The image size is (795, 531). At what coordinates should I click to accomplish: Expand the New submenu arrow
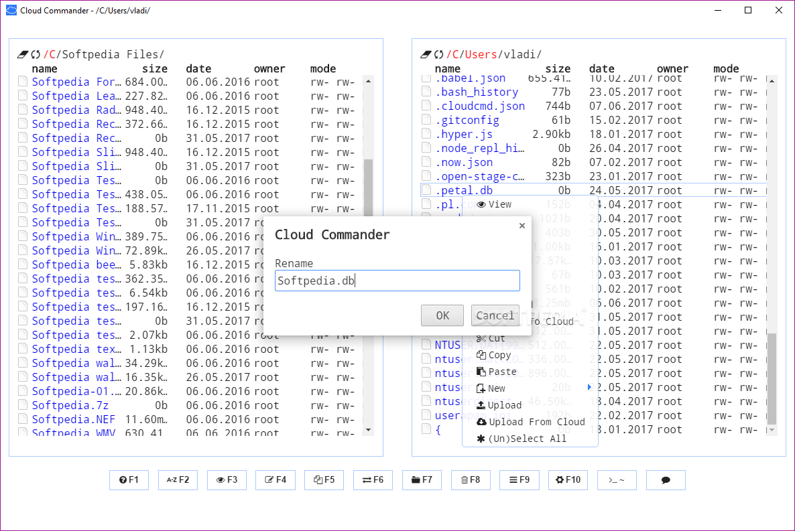click(589, 387)
